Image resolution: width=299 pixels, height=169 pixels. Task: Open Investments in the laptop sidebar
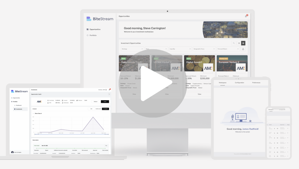[x=20, y=109]
